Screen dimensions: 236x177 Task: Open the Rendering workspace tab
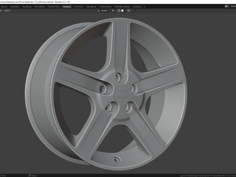pyautogui.click(x=91, y=7)
